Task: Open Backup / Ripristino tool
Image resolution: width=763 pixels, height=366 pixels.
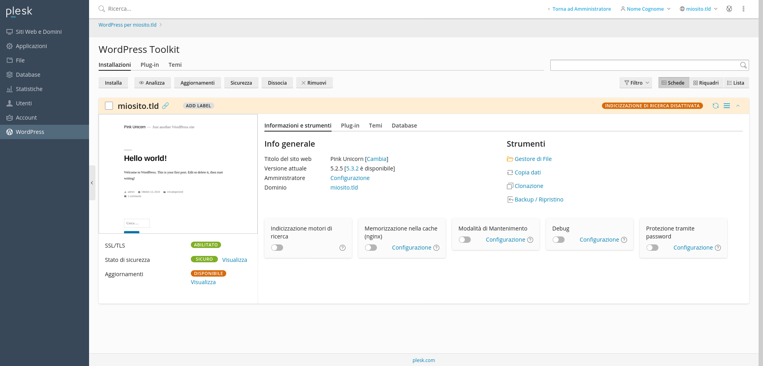Action: pos(535,199)
